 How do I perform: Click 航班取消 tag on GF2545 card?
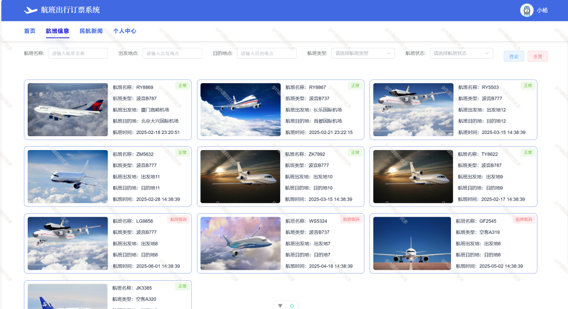coord(524,220)
